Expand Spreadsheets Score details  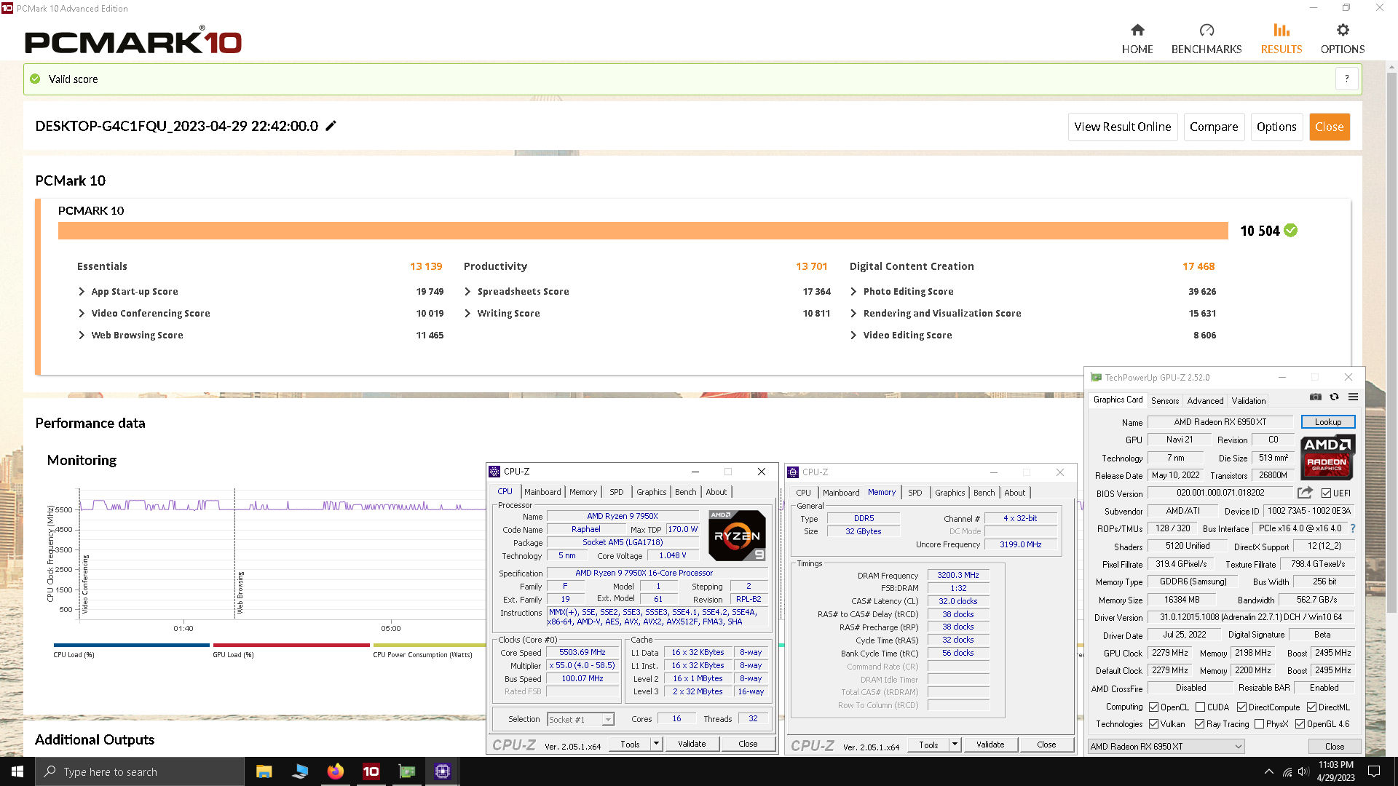click(x=467, y=292)
